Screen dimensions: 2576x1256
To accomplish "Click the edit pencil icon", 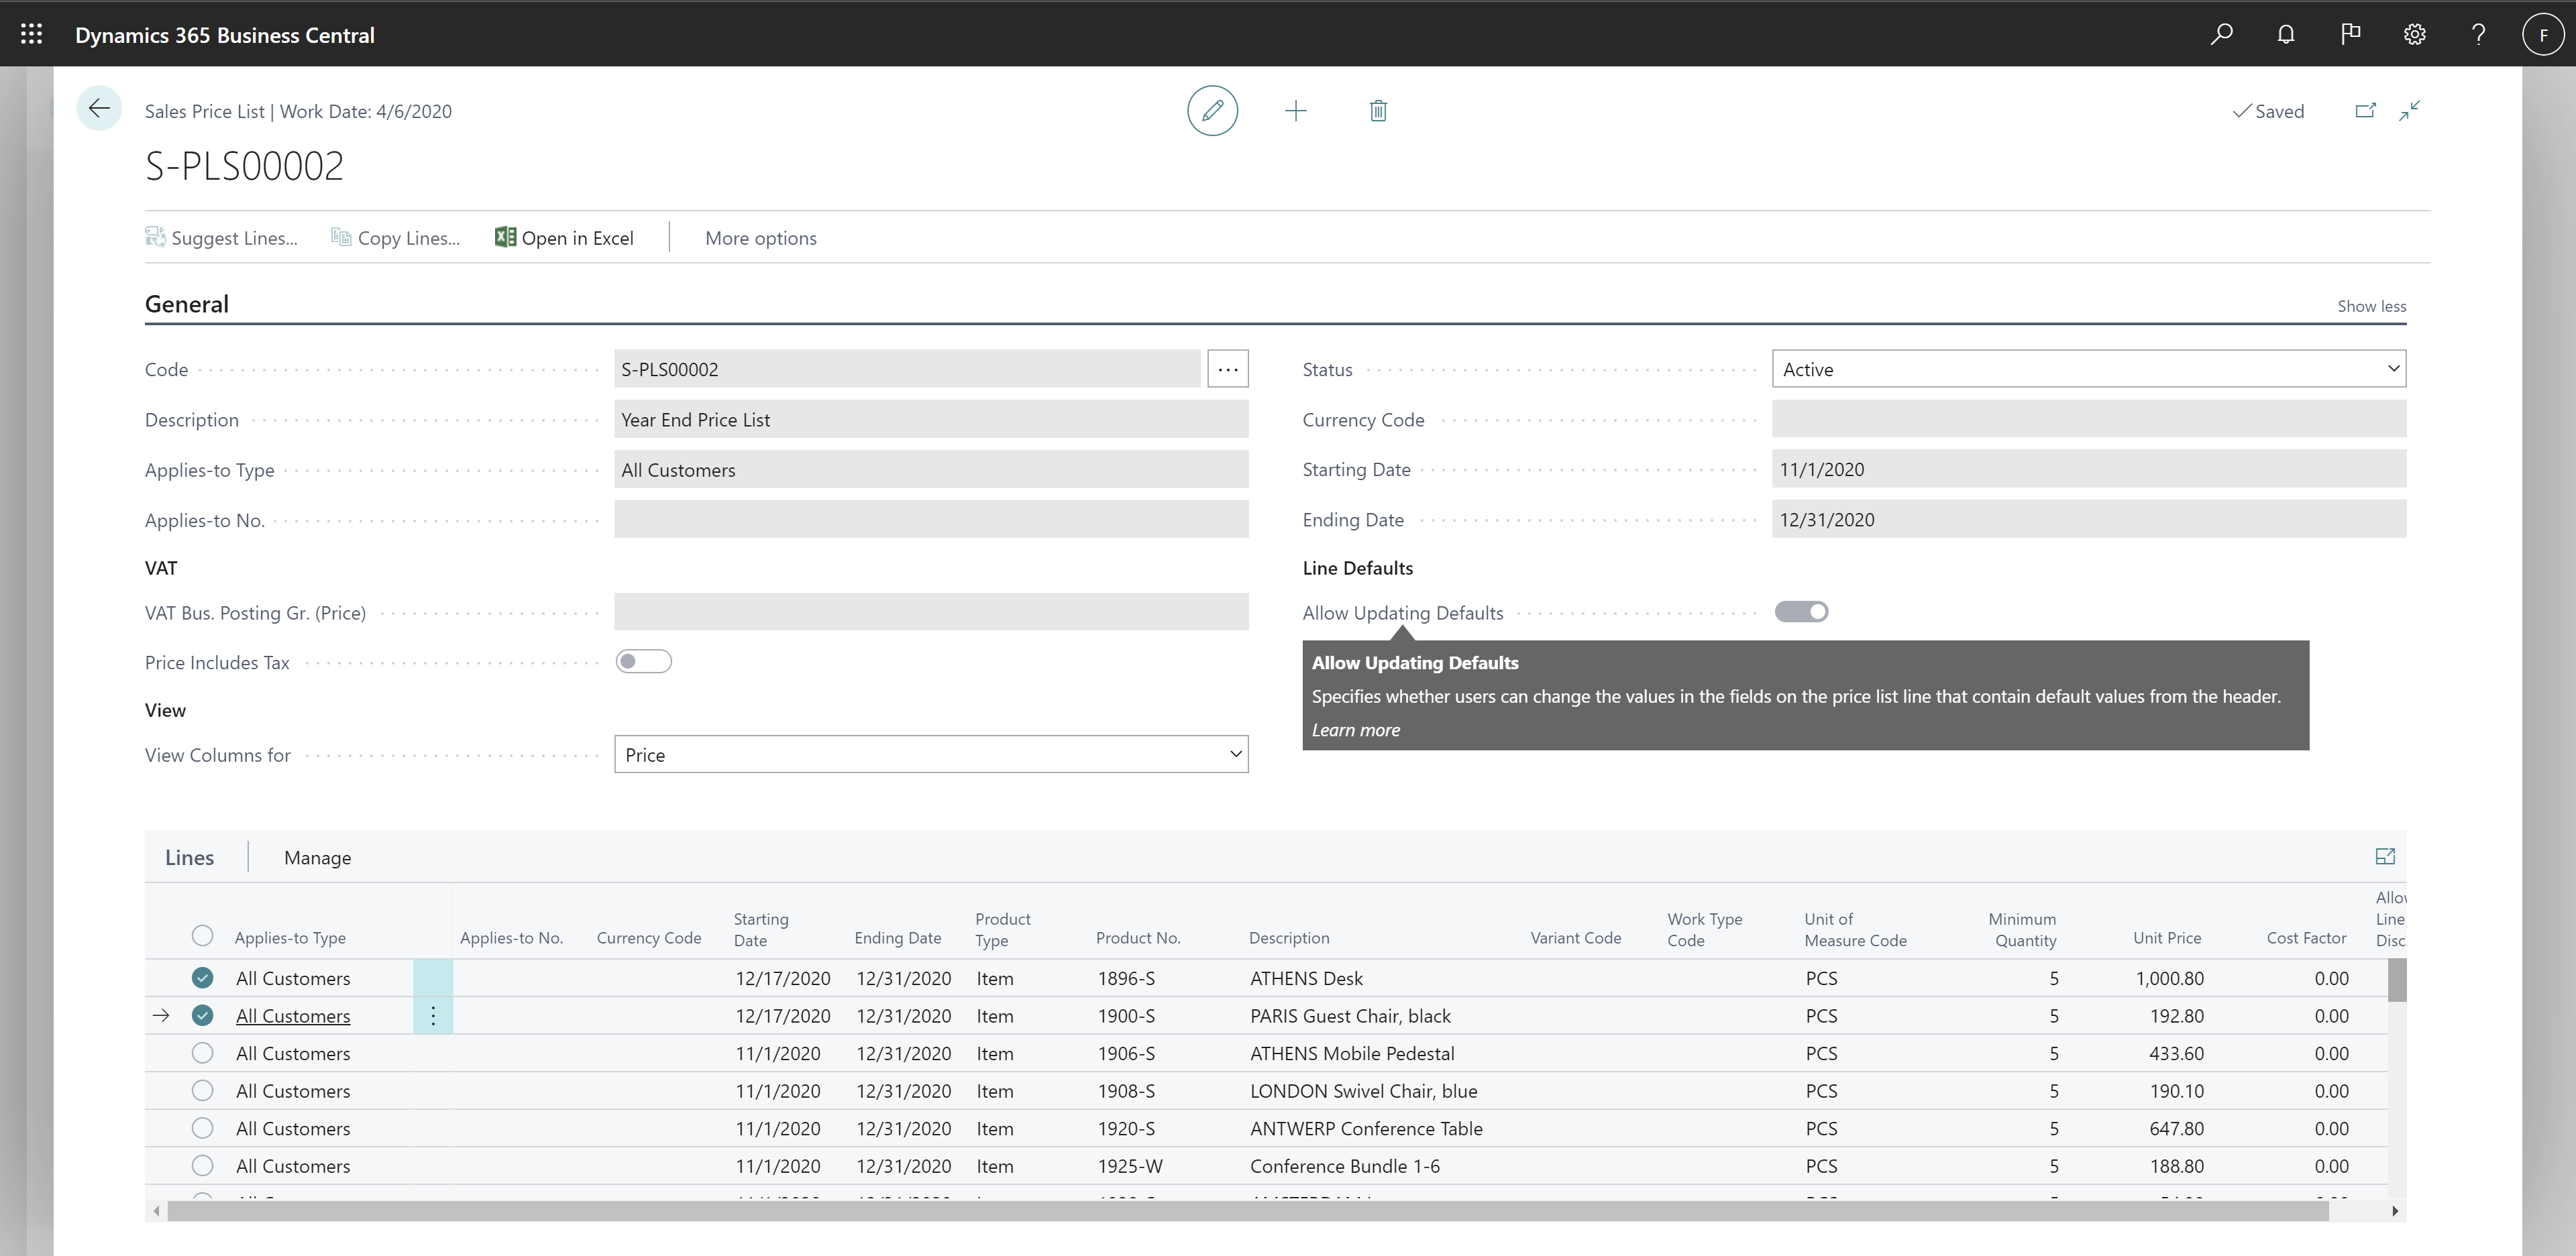I will [1214, 110].
